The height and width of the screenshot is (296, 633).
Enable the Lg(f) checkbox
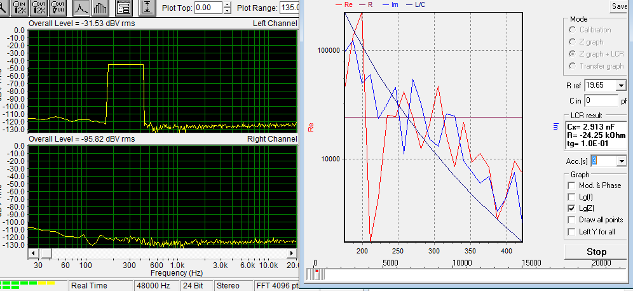571,197
